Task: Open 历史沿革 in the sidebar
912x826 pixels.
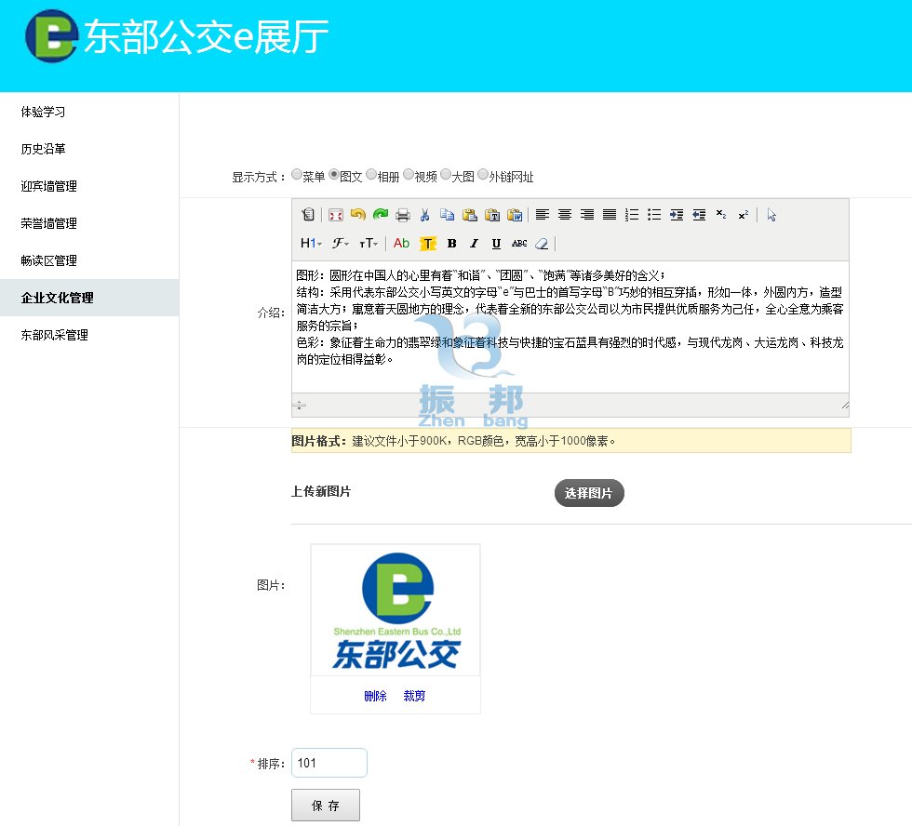Action: (x=44, y=149)
